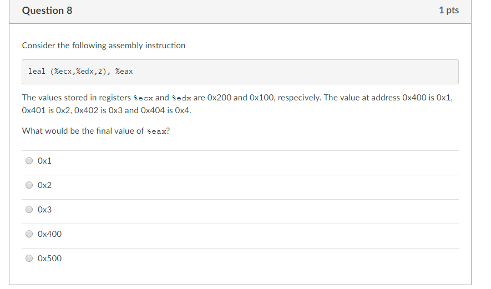The image size is (491, 289).
Task: Click the 0x3 answer label text
Action: (x=45, y=210)
